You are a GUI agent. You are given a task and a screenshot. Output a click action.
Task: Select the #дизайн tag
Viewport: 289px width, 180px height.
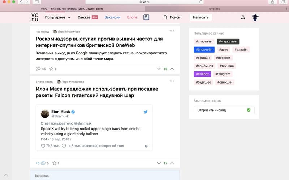coord(241,50)
